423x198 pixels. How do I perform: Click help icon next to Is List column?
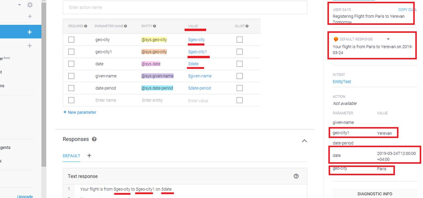tap(247, 26)
